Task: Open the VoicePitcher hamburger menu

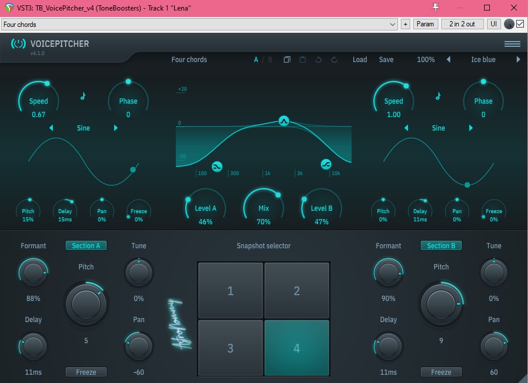Action: tap(512, 44)
